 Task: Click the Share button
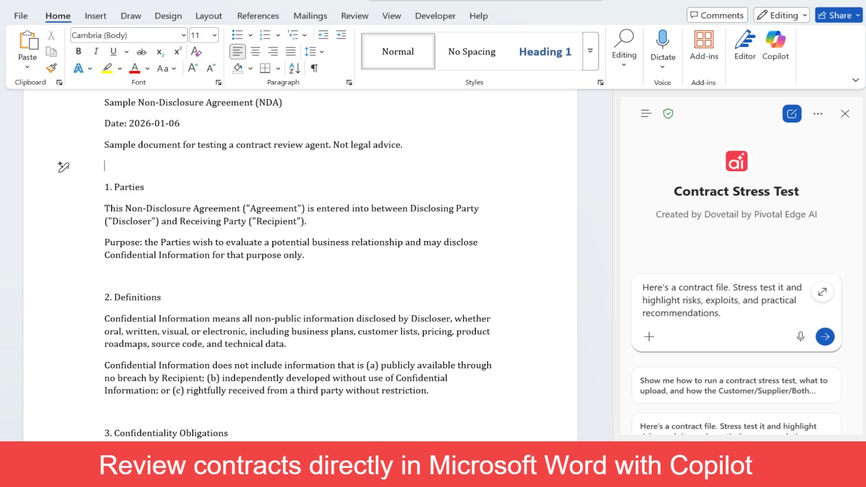pyautogui.click(x=839, y=15)
